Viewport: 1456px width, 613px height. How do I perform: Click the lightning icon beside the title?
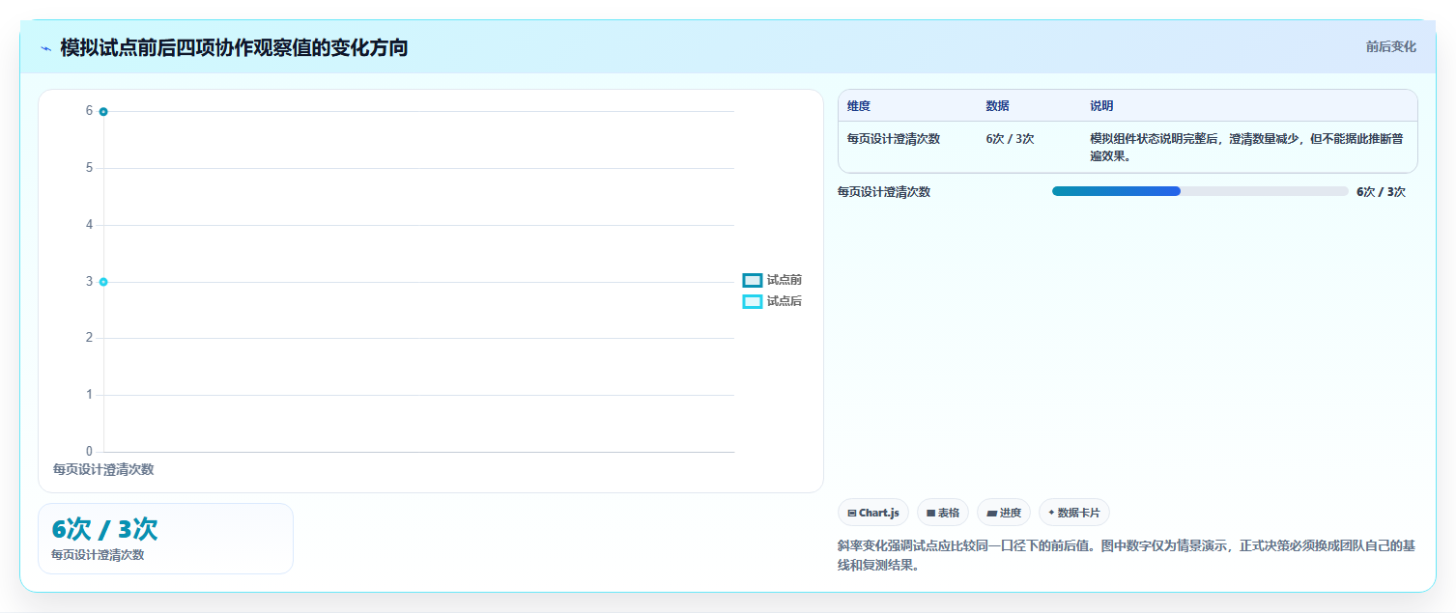[x=45, y=48]
